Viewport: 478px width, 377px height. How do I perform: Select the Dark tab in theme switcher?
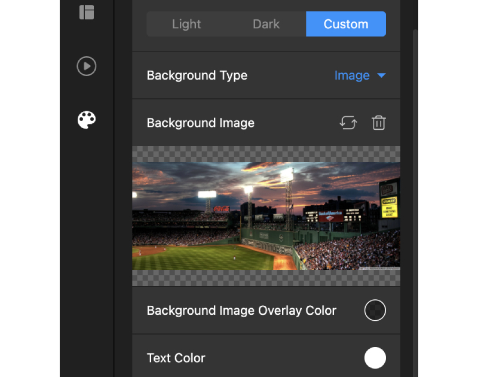266,24
